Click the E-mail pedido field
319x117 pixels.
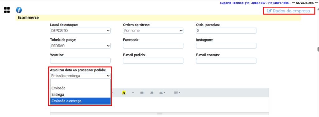153,61
